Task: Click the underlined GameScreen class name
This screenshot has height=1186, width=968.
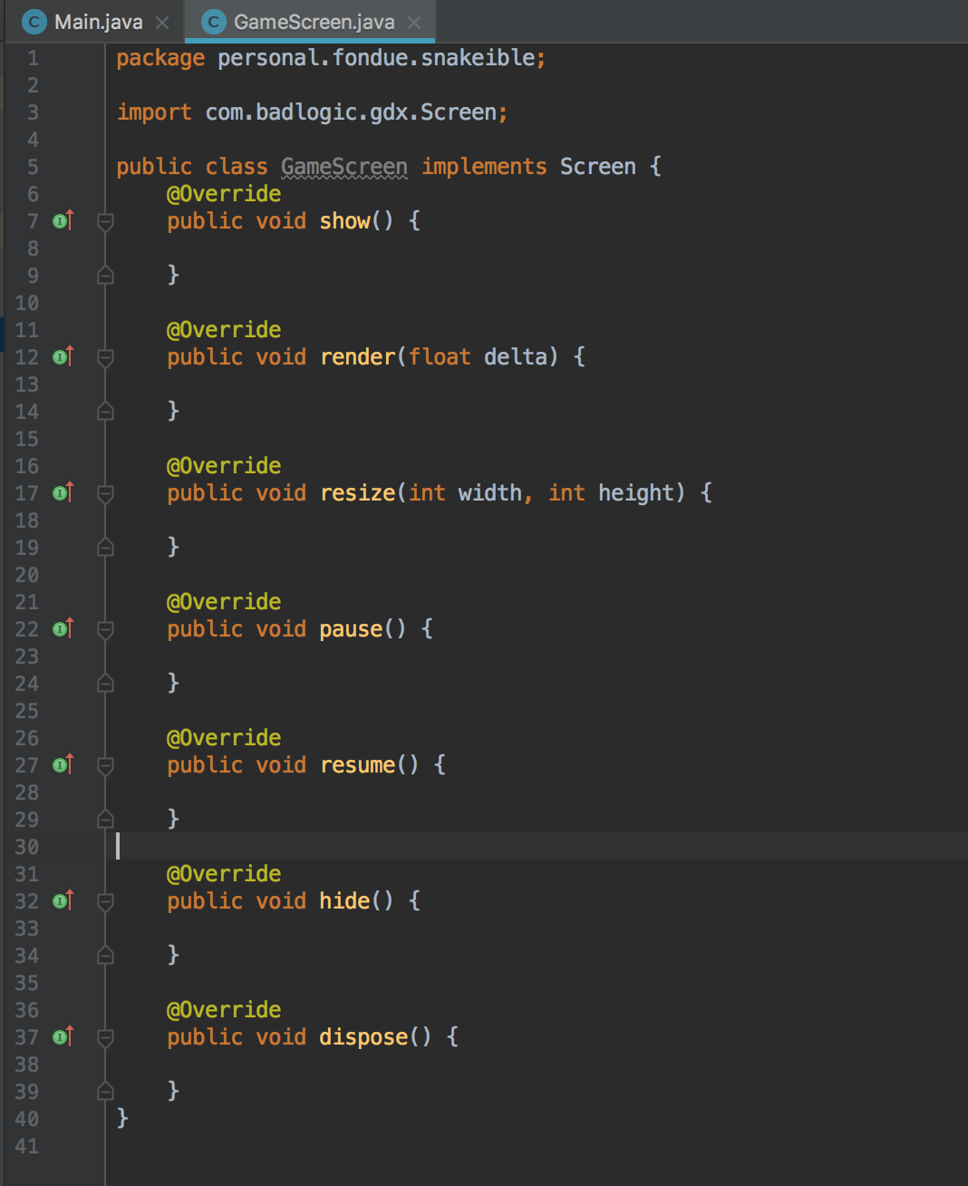Action: [343, 166]
